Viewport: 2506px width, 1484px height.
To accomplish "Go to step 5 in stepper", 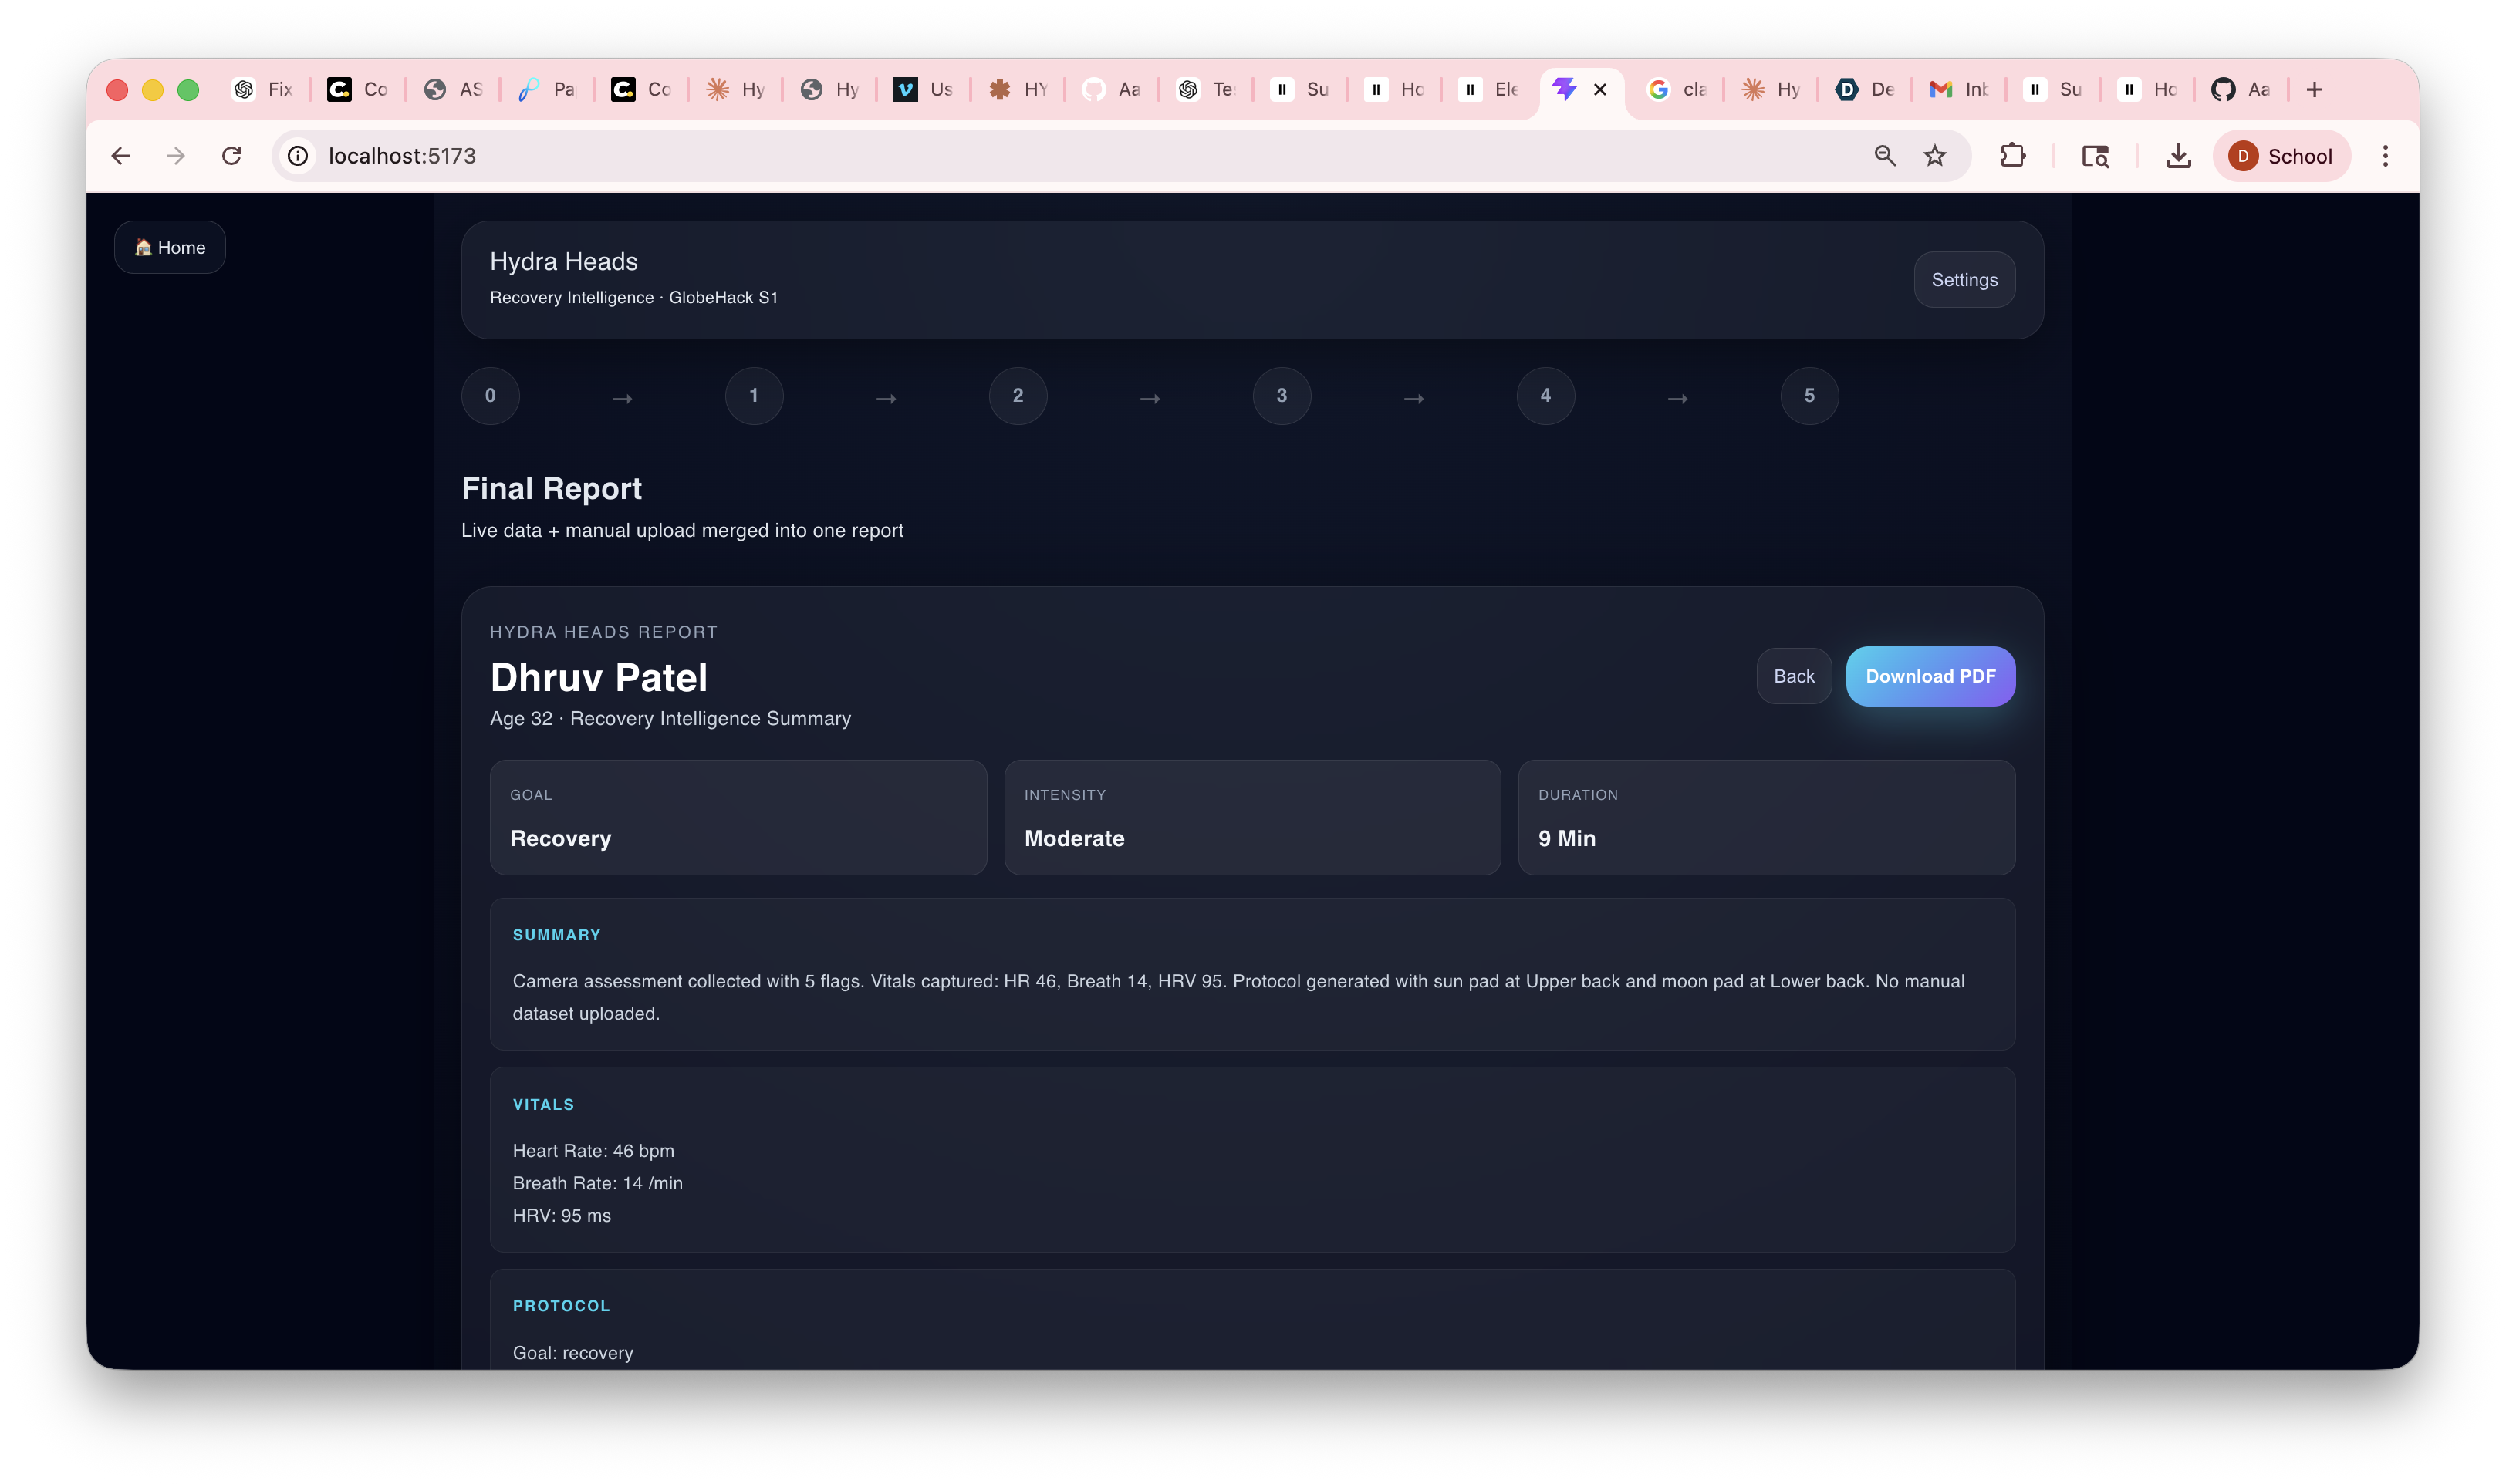I will (x=1809, y=396).
